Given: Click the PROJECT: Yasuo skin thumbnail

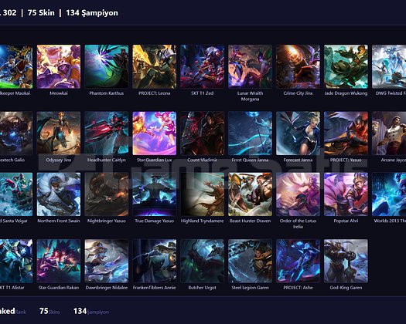Looking at the screenshot, I should click(x=346, y=133).
